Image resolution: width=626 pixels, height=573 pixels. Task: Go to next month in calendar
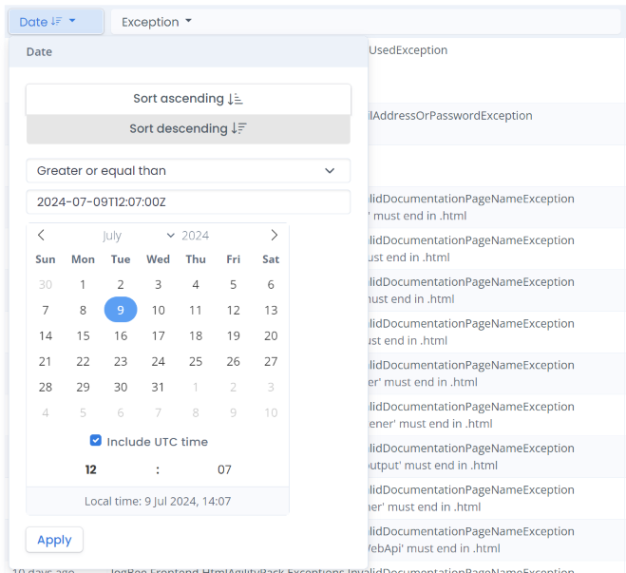point(274,236)
